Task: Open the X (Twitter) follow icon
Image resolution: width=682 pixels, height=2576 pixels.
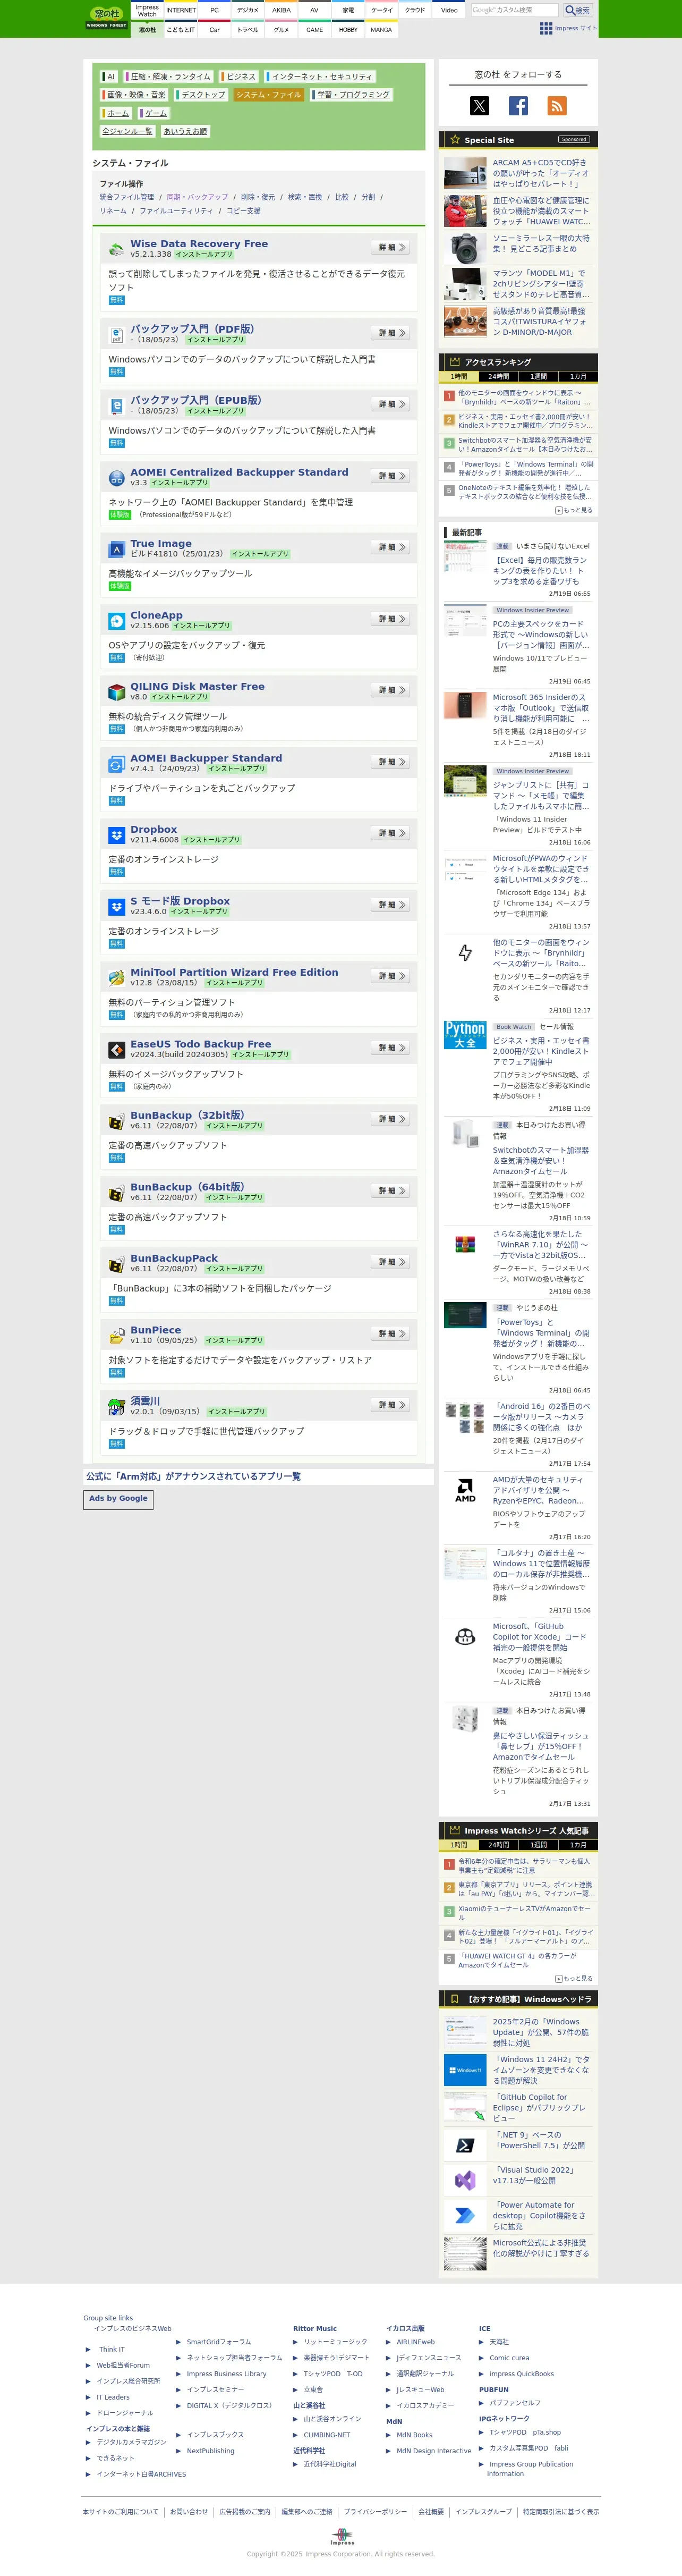Action: (x=480, y=105)
